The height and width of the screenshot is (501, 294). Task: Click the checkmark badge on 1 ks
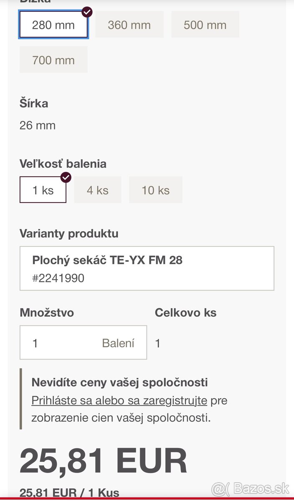click(66, 177)
